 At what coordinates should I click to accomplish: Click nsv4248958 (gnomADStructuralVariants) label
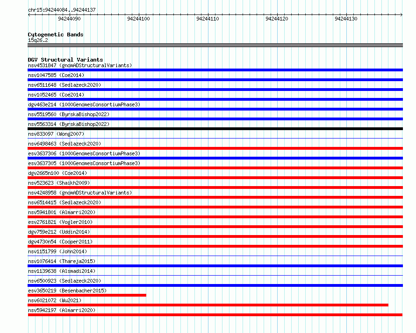point(80,193)
